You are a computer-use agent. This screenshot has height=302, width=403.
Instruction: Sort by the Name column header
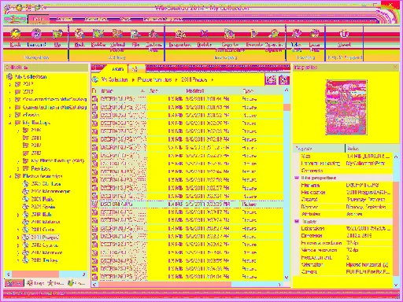tap(122, 91)
